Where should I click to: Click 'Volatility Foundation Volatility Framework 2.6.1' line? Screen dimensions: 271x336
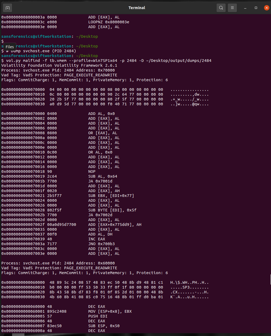59,65
